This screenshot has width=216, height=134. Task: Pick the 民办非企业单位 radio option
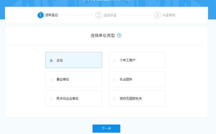[51, 99]
